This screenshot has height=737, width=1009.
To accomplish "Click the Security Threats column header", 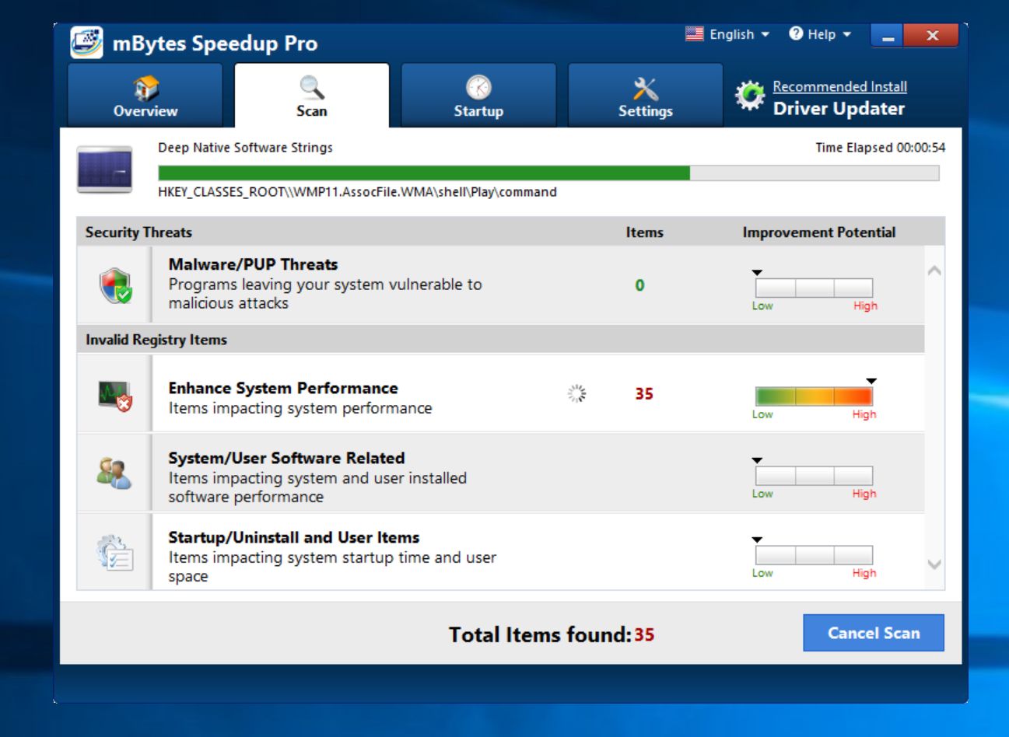I will pos(138,232).
